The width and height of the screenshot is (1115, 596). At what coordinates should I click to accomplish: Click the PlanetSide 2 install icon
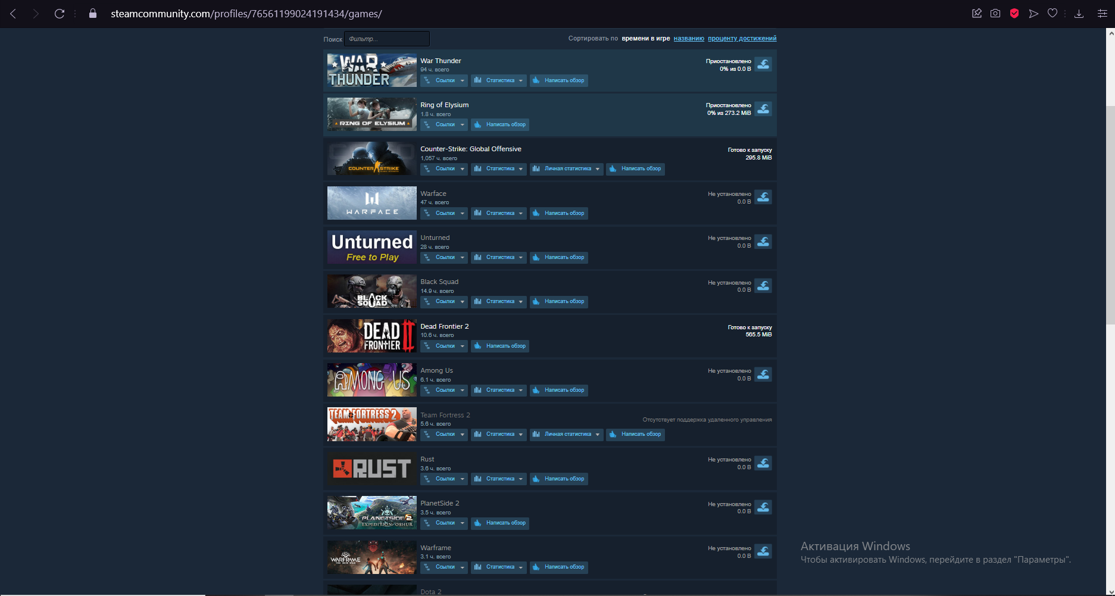coord(763,507)
